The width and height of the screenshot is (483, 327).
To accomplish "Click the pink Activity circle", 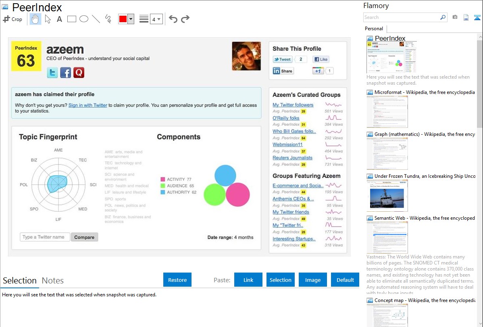I will click(238, 194).
